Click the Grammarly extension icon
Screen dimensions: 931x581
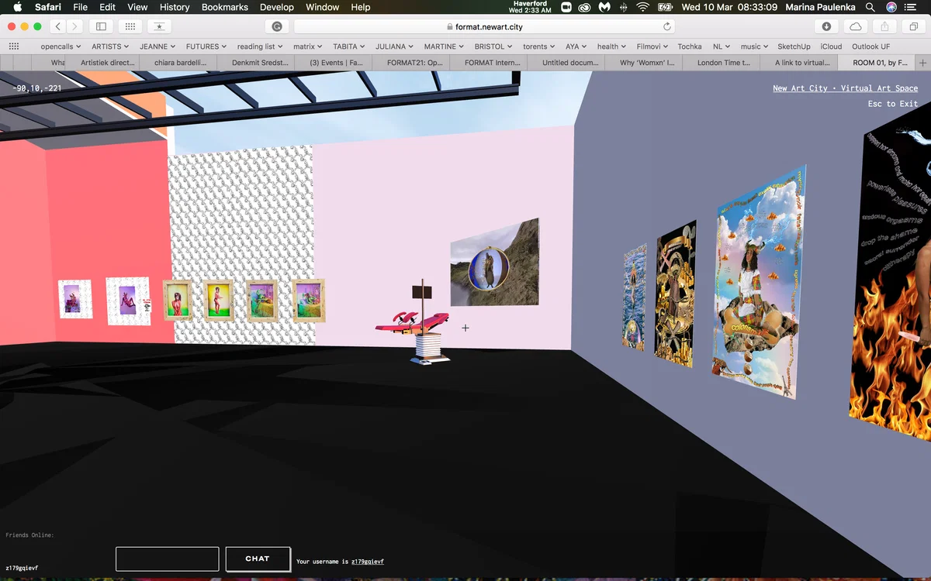277,26
